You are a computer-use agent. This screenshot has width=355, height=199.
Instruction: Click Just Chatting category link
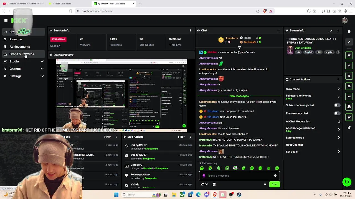(303, 48)
